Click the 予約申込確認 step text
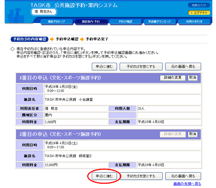The image size is (216, 188). (67, 39)
